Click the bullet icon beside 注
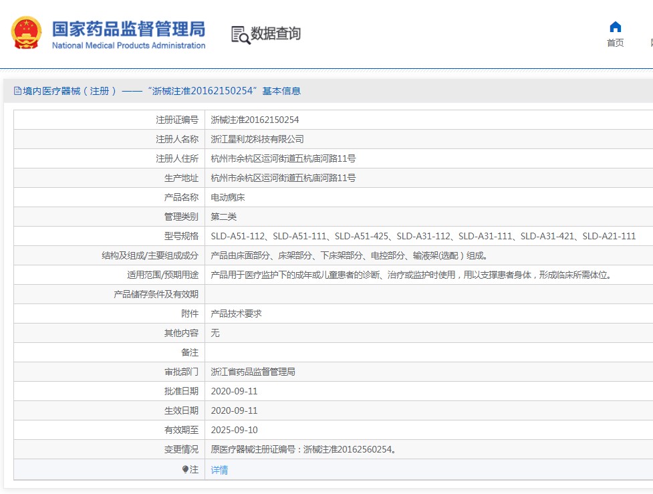 pyautogui.click(x=185, y=469)
